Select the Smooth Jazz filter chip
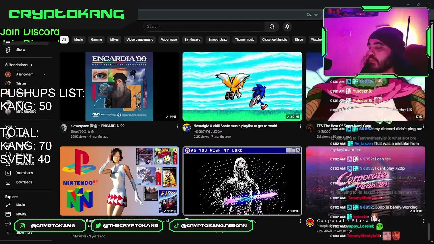 pos(217,40)
